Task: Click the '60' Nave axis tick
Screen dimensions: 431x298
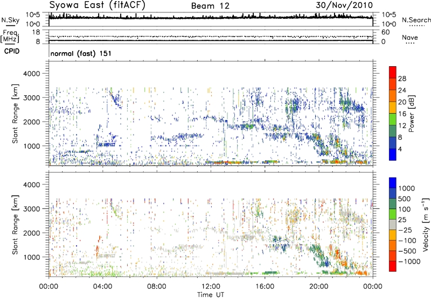Action: [x=386, y=32]
